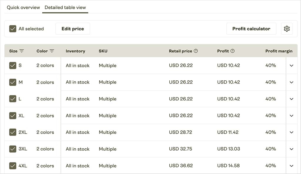Screen dimensions: 301x174
Task: Click the Color column filter icon
Action: tap(52, 51)
